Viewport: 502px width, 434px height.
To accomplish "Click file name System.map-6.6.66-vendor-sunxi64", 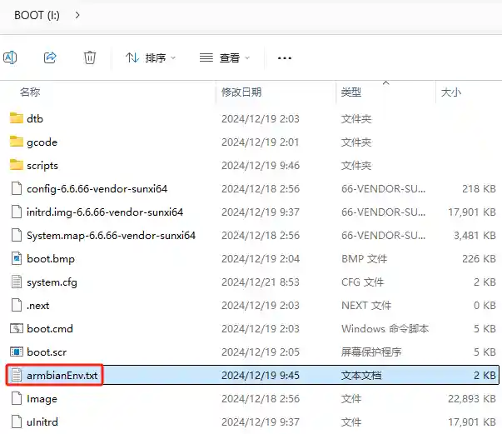I will 111,236.
